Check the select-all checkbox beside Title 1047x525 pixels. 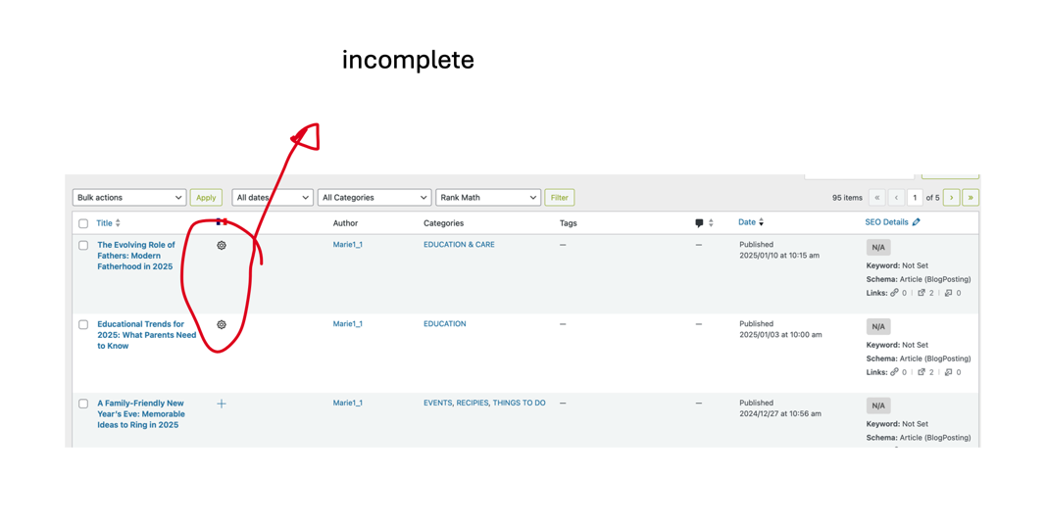[83, 223]
